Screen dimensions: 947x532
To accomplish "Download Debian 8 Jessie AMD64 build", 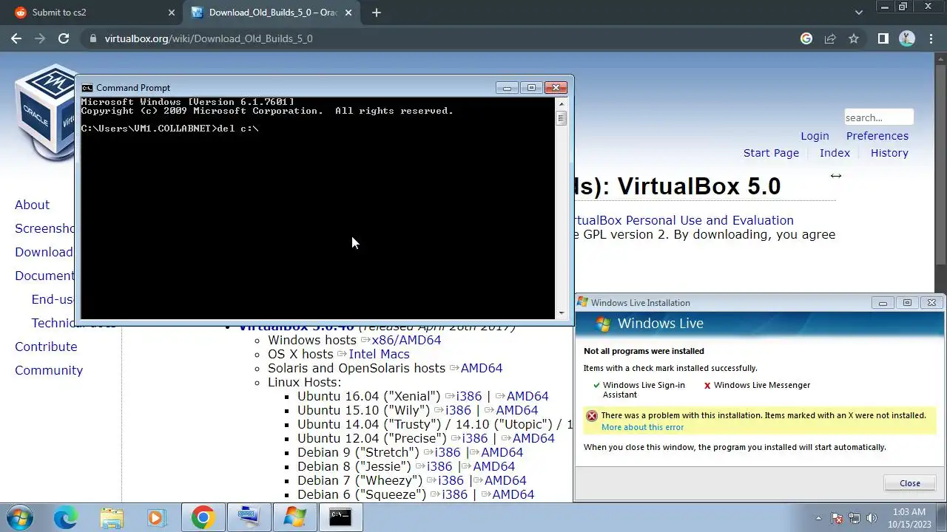I will click(493, 466).
